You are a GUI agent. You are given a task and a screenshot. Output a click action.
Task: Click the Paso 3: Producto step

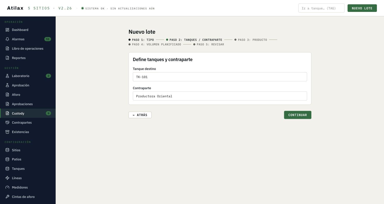tap(251, 40)
